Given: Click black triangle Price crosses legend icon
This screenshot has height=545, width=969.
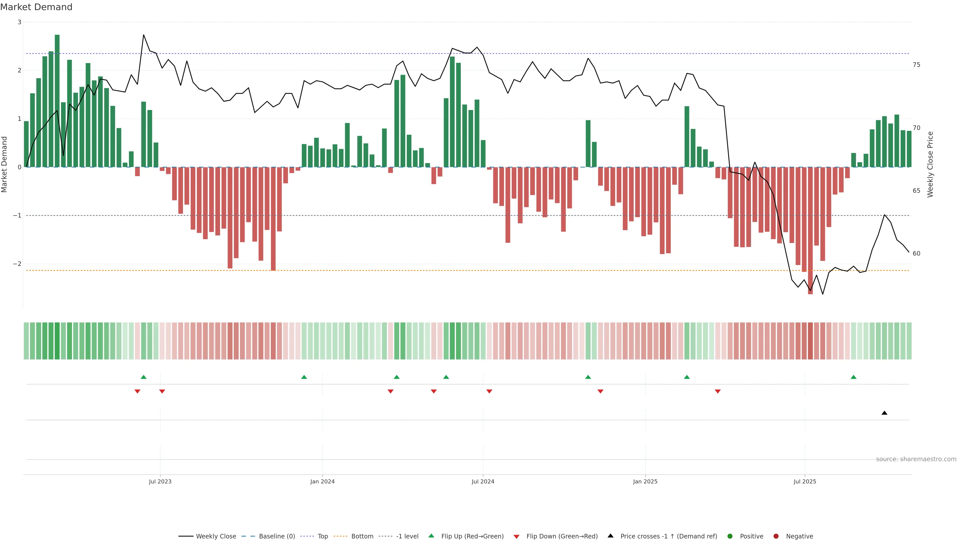Looking at the screenshot, I should [610, 536].
